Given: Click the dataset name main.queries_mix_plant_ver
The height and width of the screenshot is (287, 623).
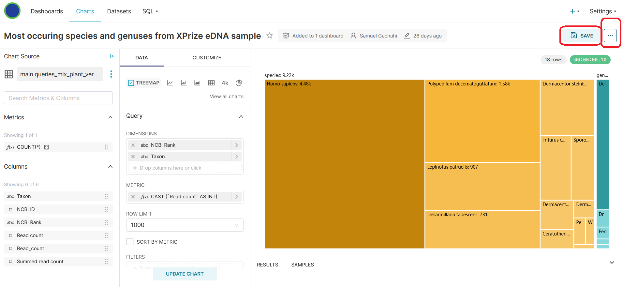Looking at the screenshot, I should [x=60, y=74].
